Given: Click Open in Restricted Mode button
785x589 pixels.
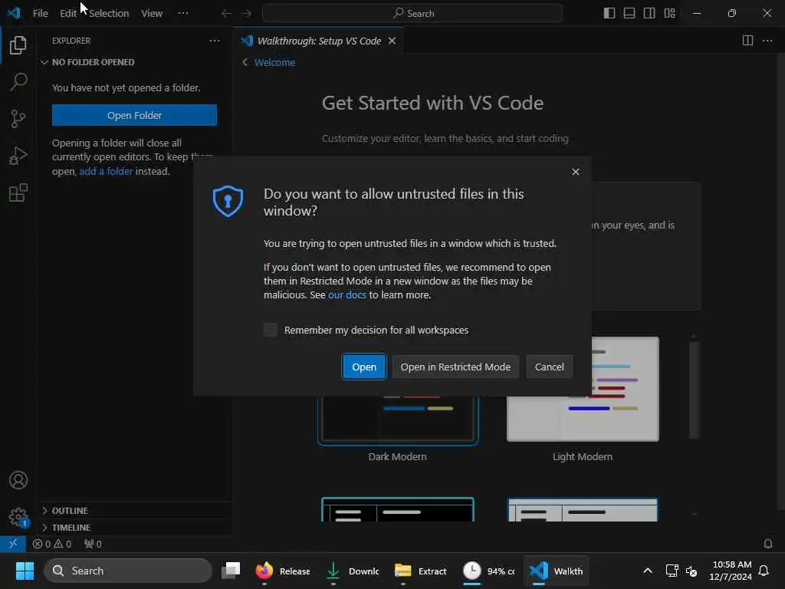Looking at the screenshot, I should click(x=455, y=367).
